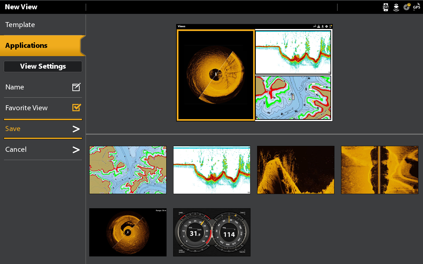Select the 360 imaging pane in preview
Screen dimensions: 423x264
pos(216,75)
